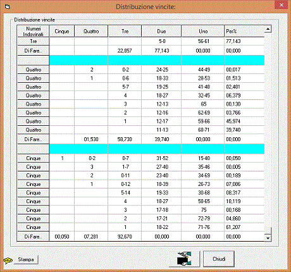The height and width of the screenshot is (272, 291).
Task: Click the first cyan separator row
Action: [141, 60]
